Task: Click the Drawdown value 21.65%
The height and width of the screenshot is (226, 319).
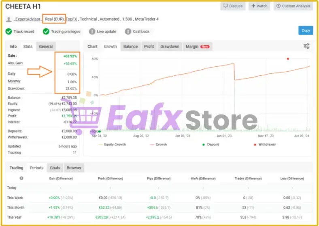Action: pyautogui.click(x=71, y=89)
